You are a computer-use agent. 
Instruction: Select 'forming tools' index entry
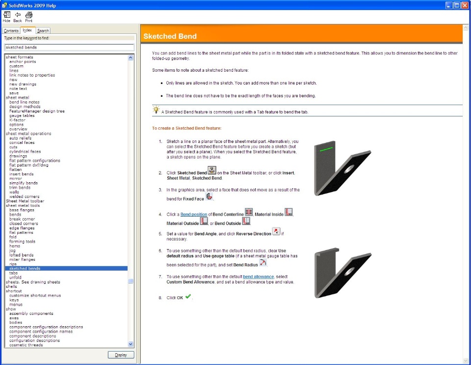[x=22, y=241]
